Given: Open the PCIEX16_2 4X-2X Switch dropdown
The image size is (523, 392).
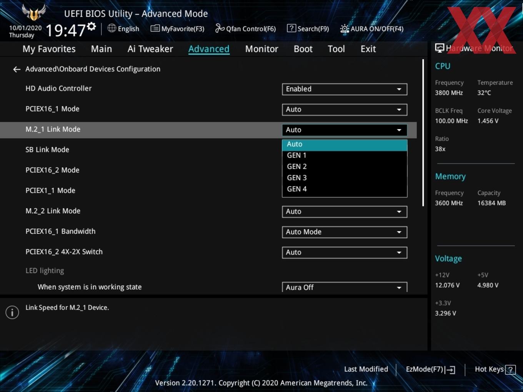Looking at the screenshot, I should (x=345, y=252).
